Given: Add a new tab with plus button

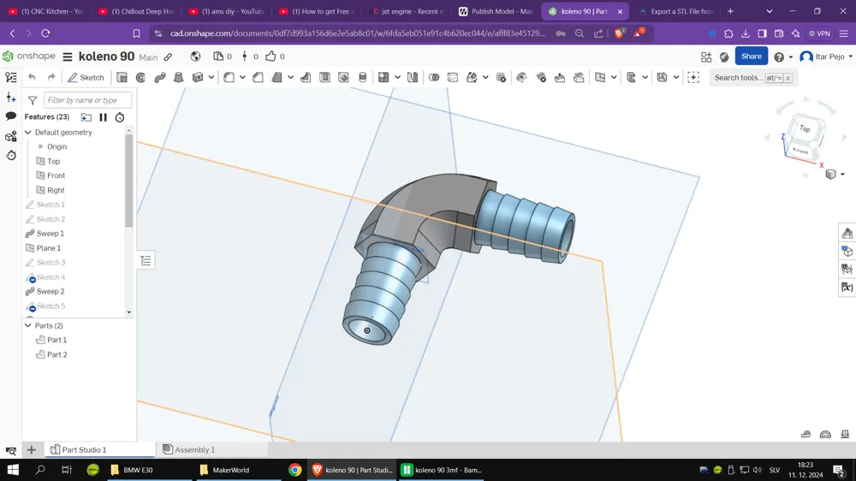Looking at the screenshot, I should tap(31, 450).
